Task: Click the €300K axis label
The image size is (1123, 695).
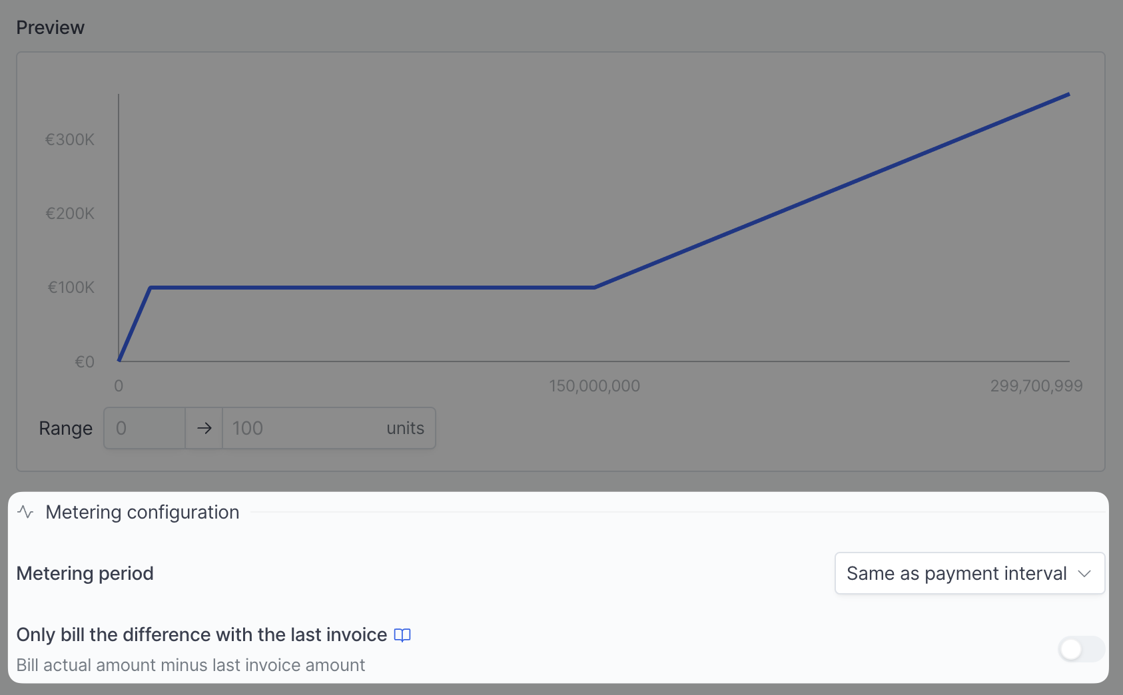Action: click(x=70, y=140)
